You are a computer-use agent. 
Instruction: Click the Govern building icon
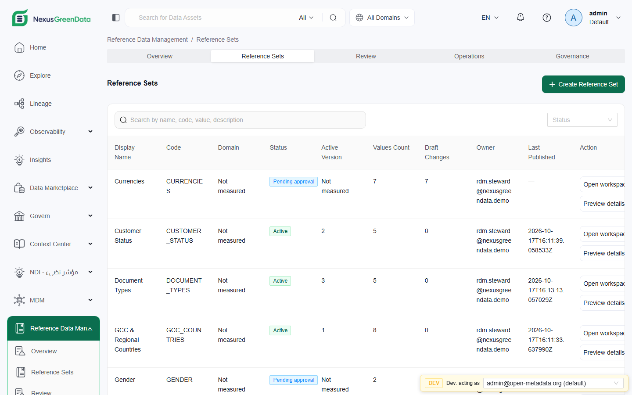coord(19,216)
